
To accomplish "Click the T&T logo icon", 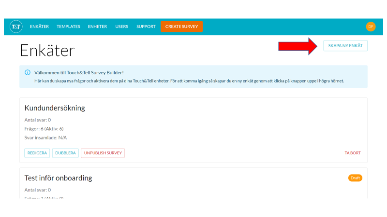I will point(16,27).
